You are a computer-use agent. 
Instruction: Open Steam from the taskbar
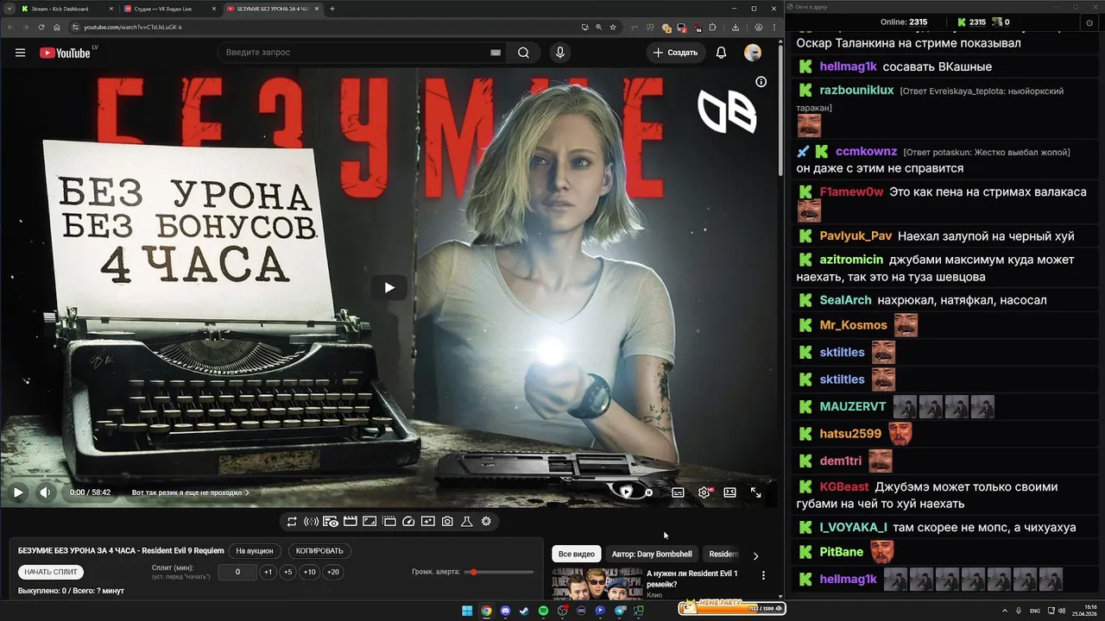point(524,611)
